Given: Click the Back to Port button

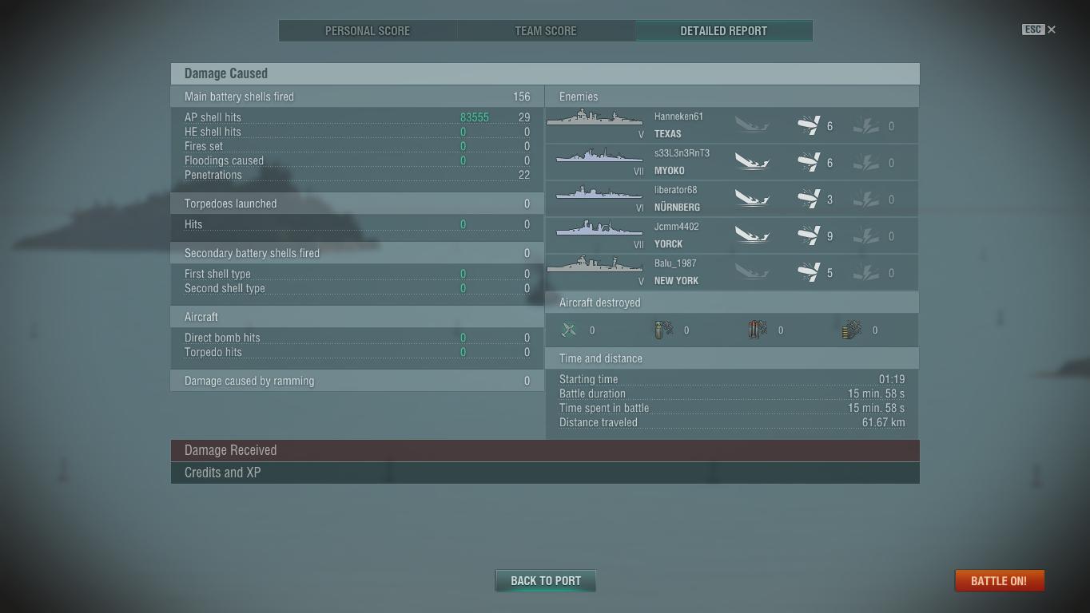Looking at the screenshot, I should pyautogui.click(x=546, y=581).
